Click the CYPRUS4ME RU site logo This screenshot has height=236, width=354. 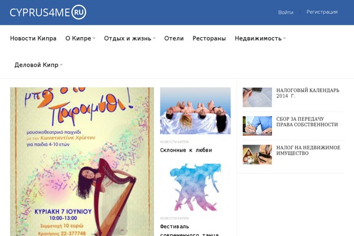coord(48,12)
